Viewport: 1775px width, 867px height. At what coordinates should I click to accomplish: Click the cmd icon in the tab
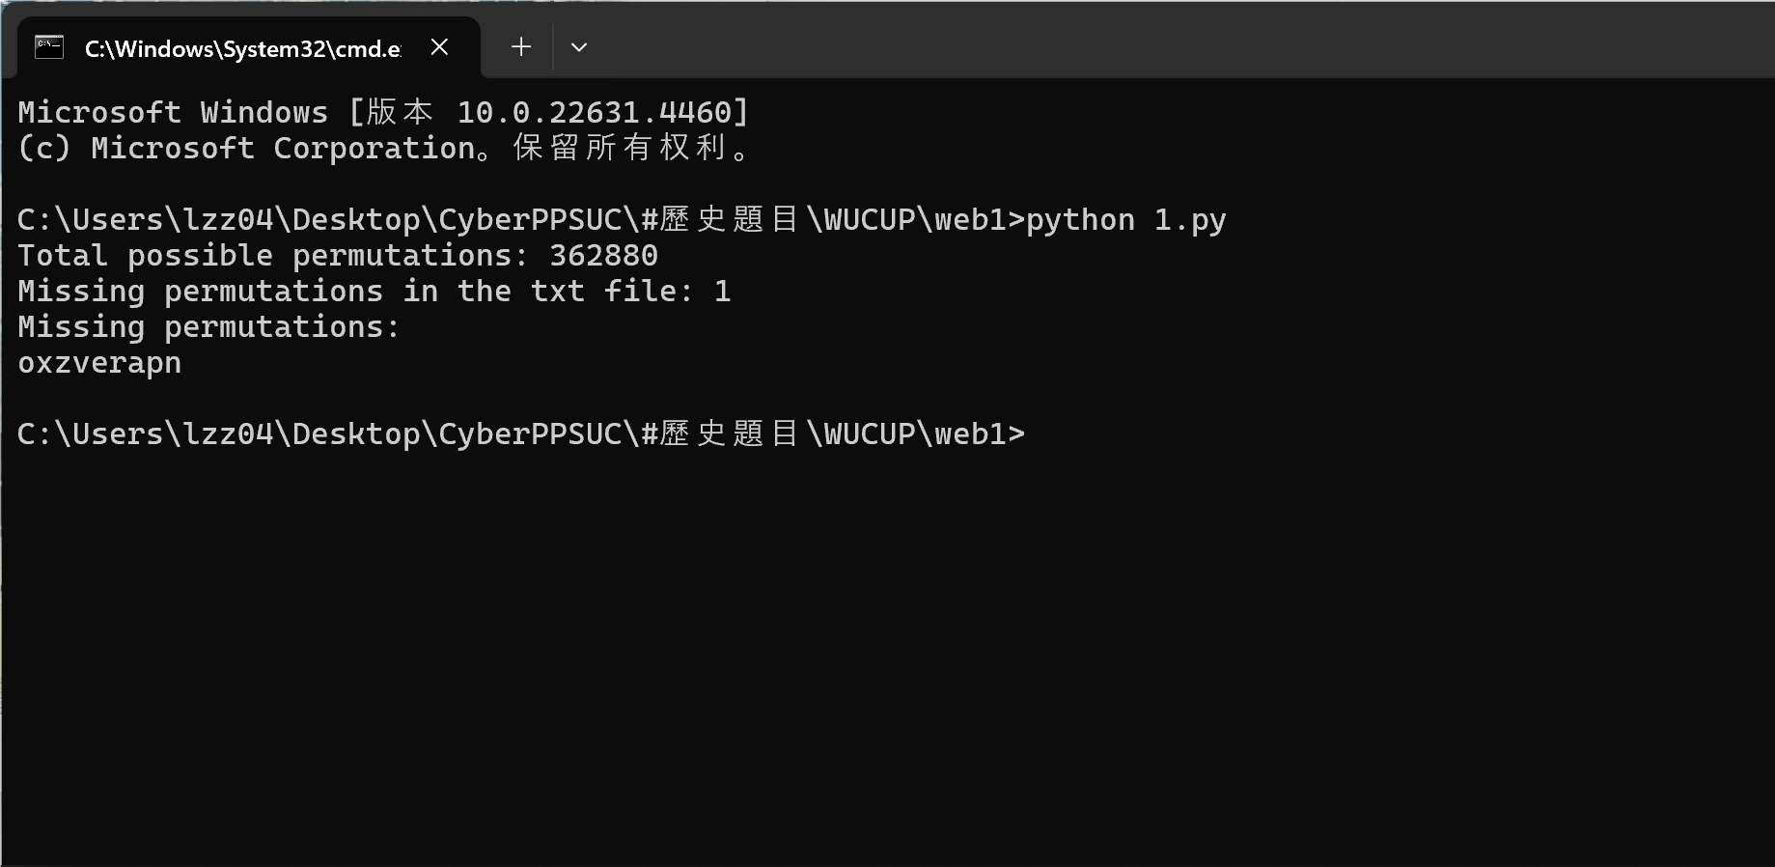[49, 46]
